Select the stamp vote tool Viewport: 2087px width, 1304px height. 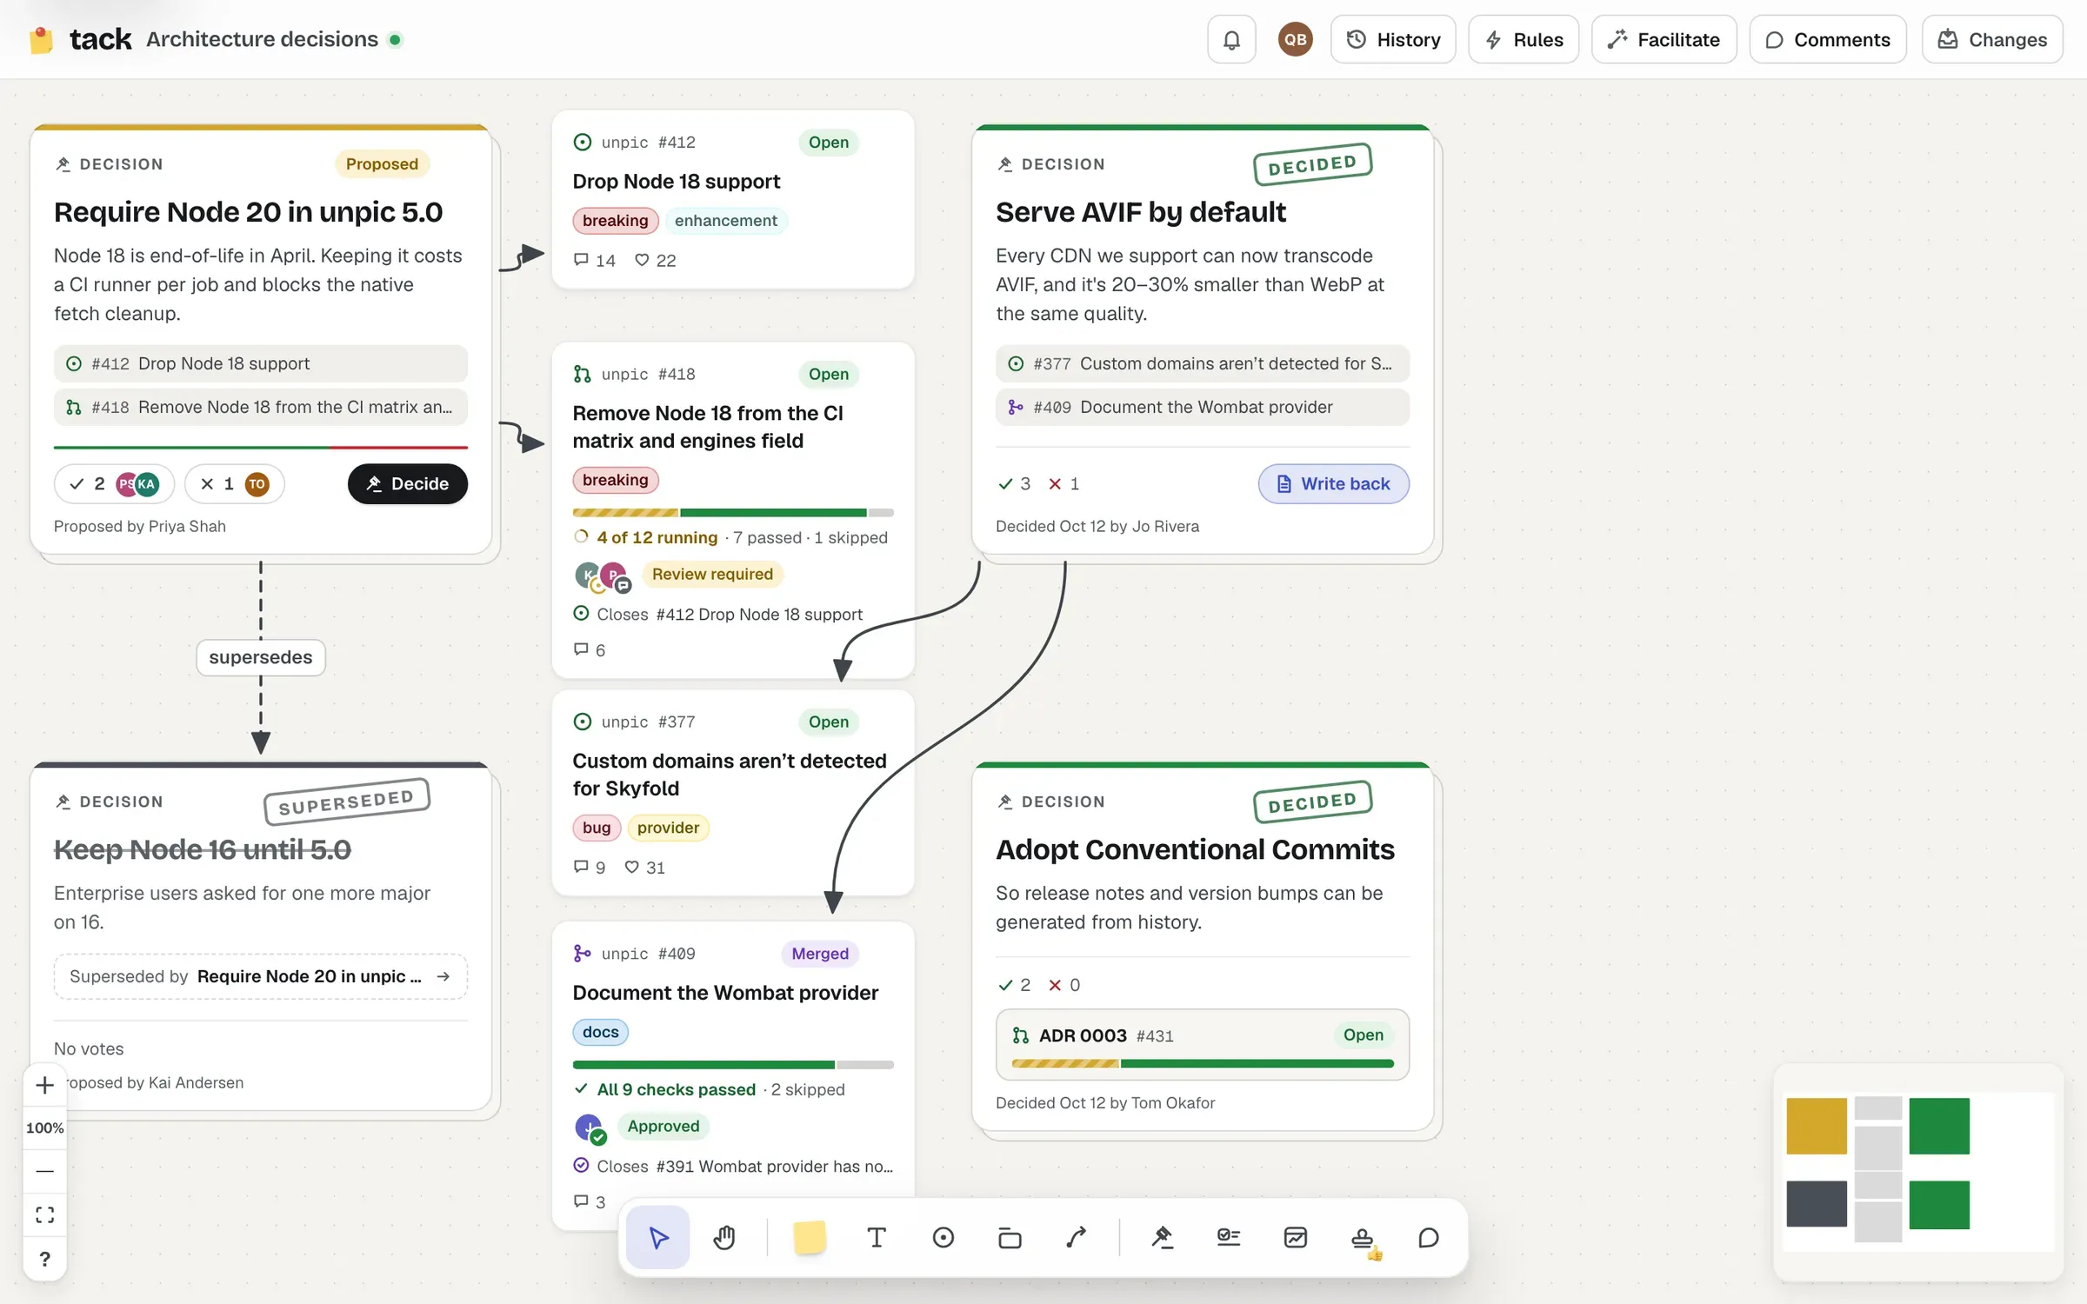click(1363, 1237)
